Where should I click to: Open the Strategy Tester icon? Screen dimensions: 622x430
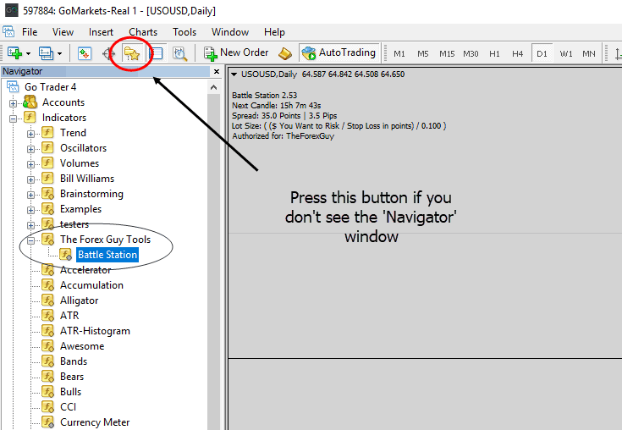(x=180, y=53)
